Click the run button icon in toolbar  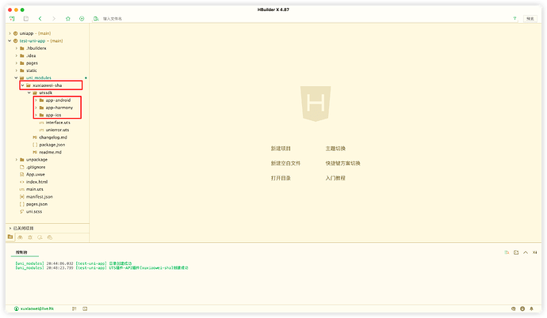[x=82, y=17]
